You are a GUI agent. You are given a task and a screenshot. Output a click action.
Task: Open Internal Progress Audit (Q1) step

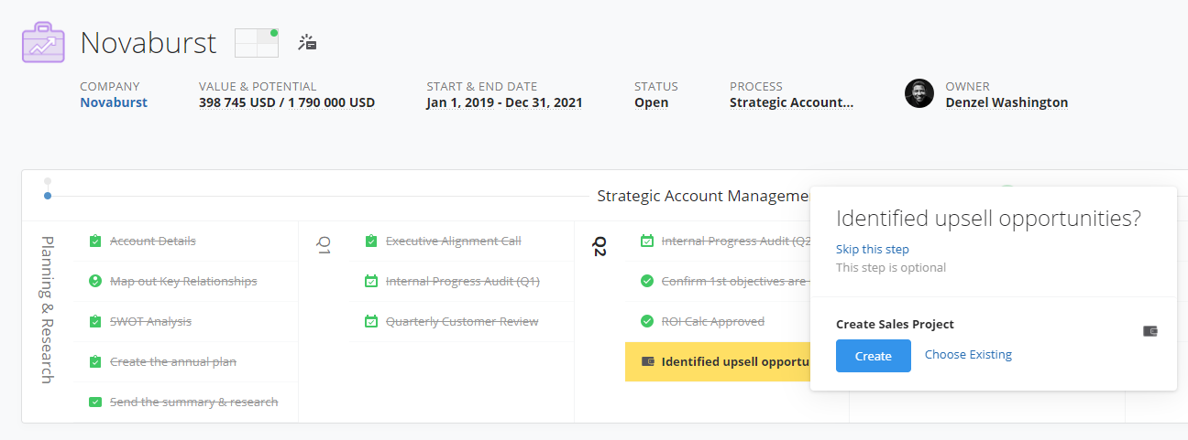(x=463, y=282)
